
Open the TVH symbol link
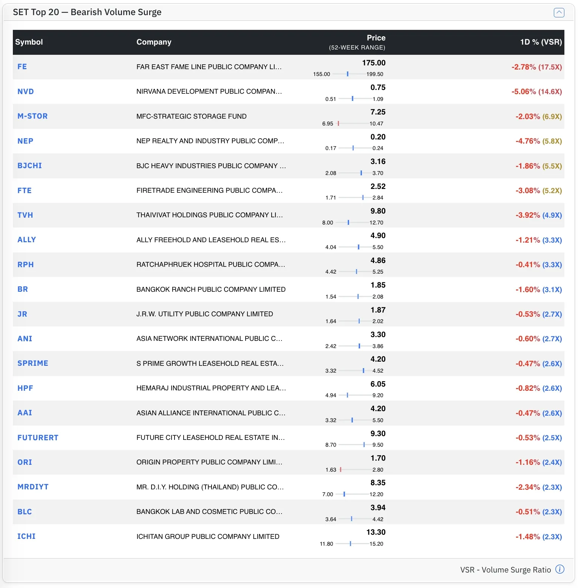(x=25, y=215)
